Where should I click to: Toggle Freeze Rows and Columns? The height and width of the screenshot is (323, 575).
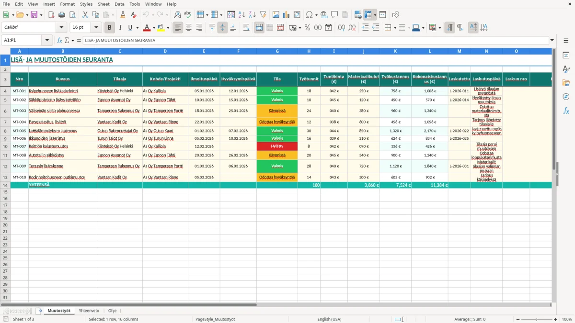coord(368,15)
